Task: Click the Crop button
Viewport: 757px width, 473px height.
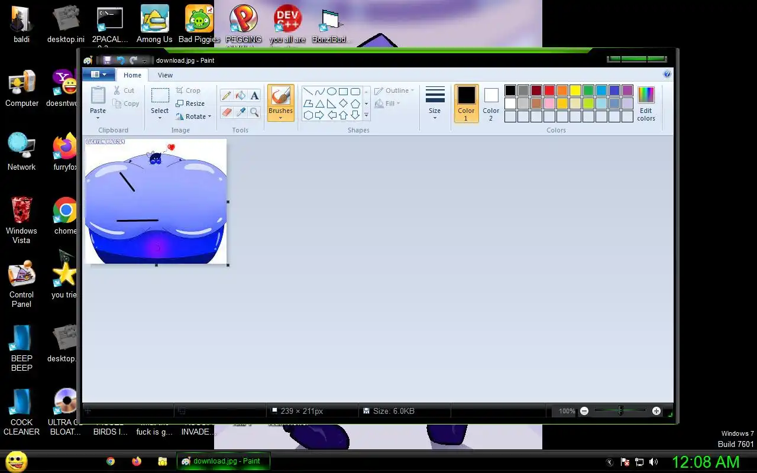Action: 188,90
